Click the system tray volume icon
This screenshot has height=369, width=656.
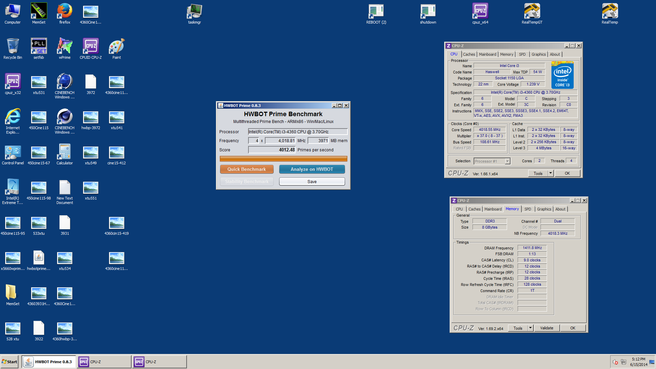pyautogui.click(x=615, y=362)
